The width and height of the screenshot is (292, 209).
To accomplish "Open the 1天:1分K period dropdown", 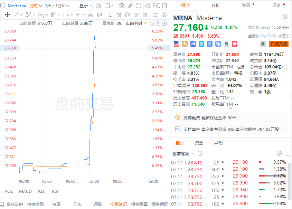I will tap(57, 6).
